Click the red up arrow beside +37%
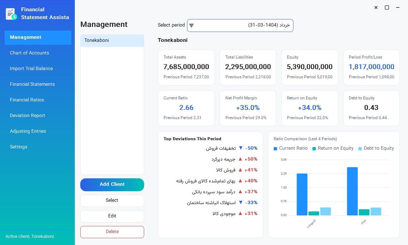 point(240,192)
